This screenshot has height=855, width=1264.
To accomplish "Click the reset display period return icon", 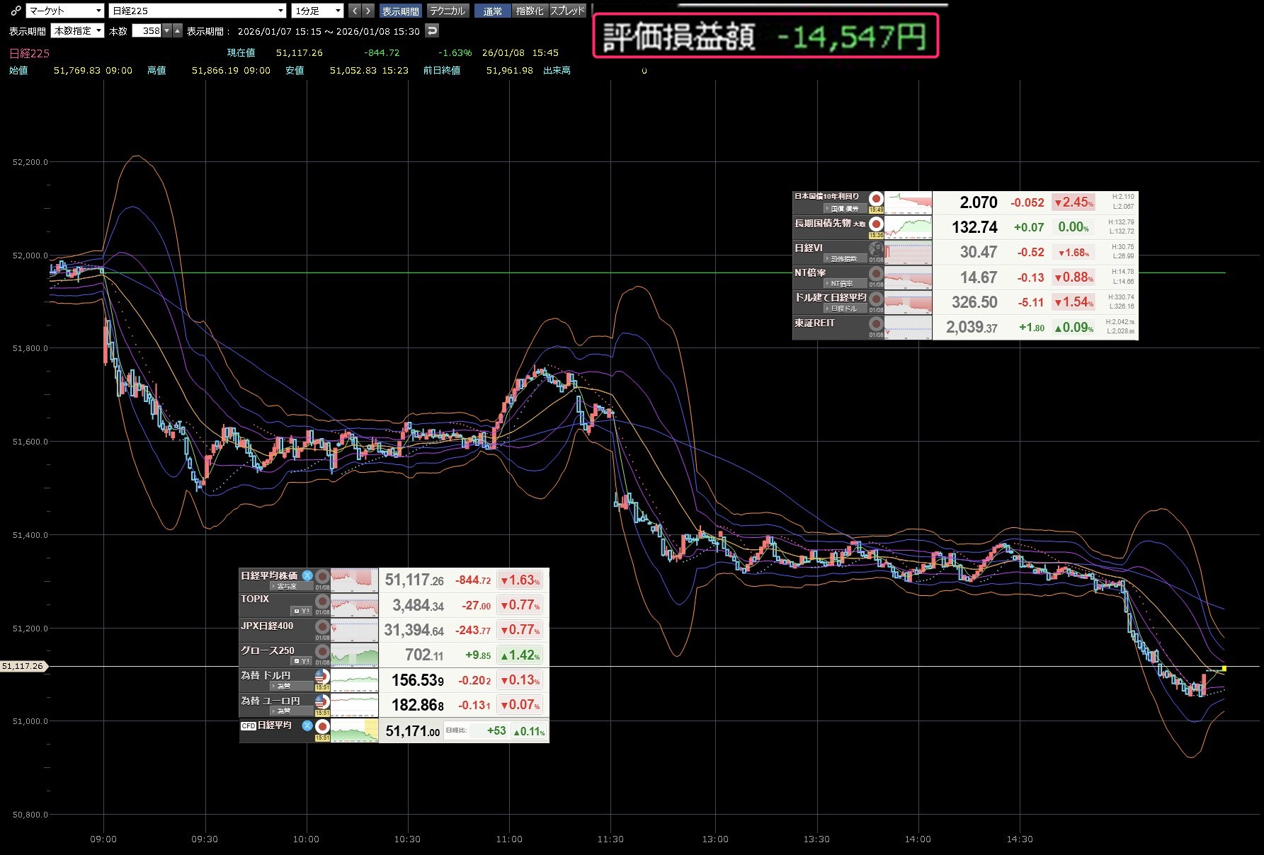I will (x=432, y=30).
